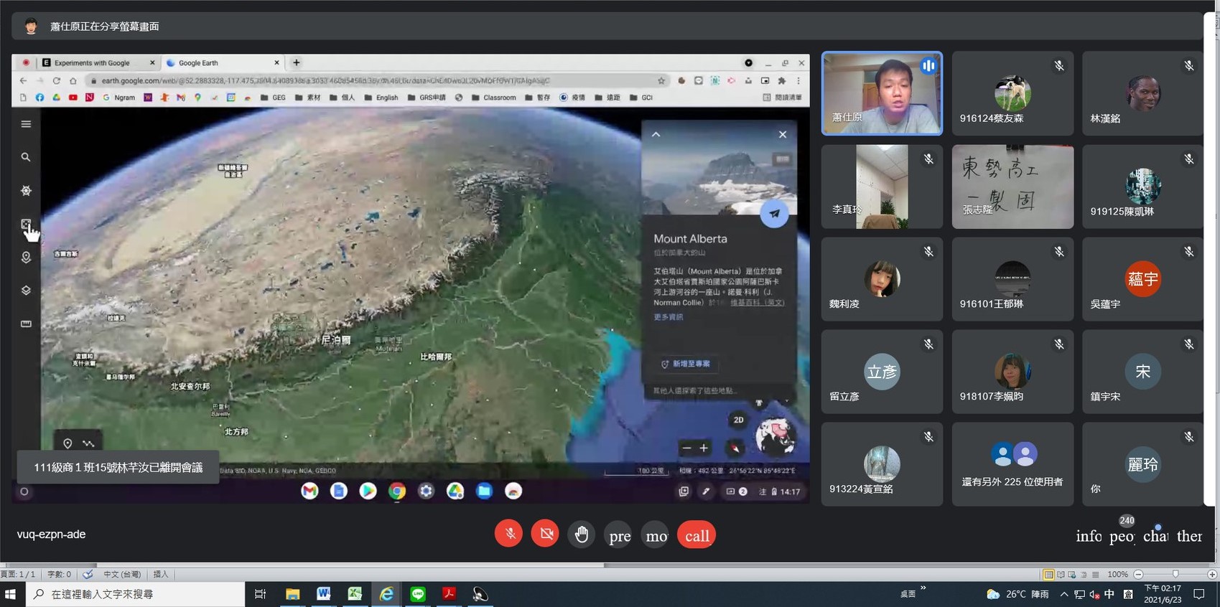Image resolution: width=1220 pixels, height=607 pixels.
Task: Click the Word zoom slider handle
Action: coord(1175,574)
